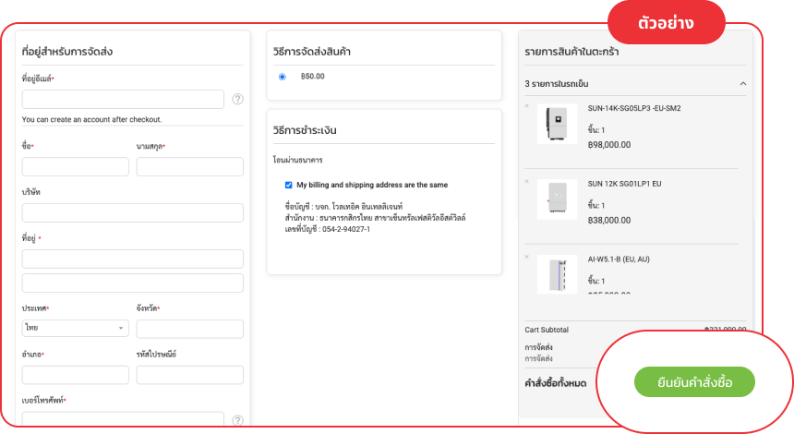Click product name AI-W5.1-B (EU, AU)

619,259
